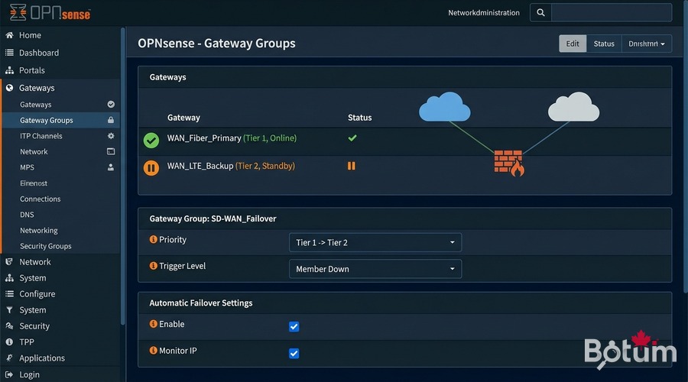Open the Trigger Level dropdown

(375, 269)
